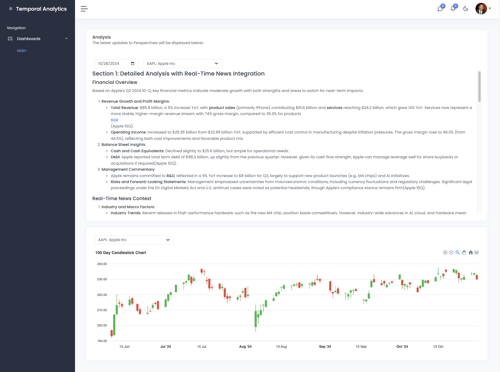
Task: Reset chart view with the home icon
Action: [470, 252]
